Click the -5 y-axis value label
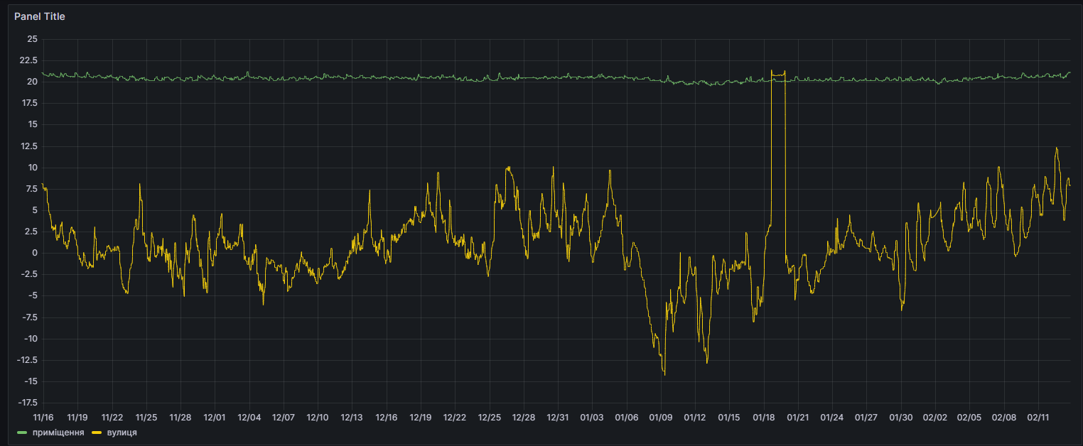1083x446 pixels. [x=32, y=295]
